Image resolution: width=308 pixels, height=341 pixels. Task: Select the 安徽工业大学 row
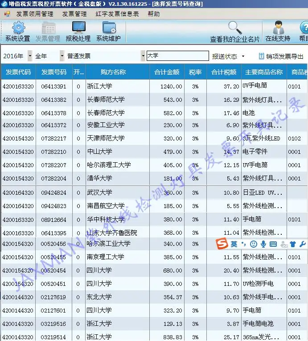point(154,125)
